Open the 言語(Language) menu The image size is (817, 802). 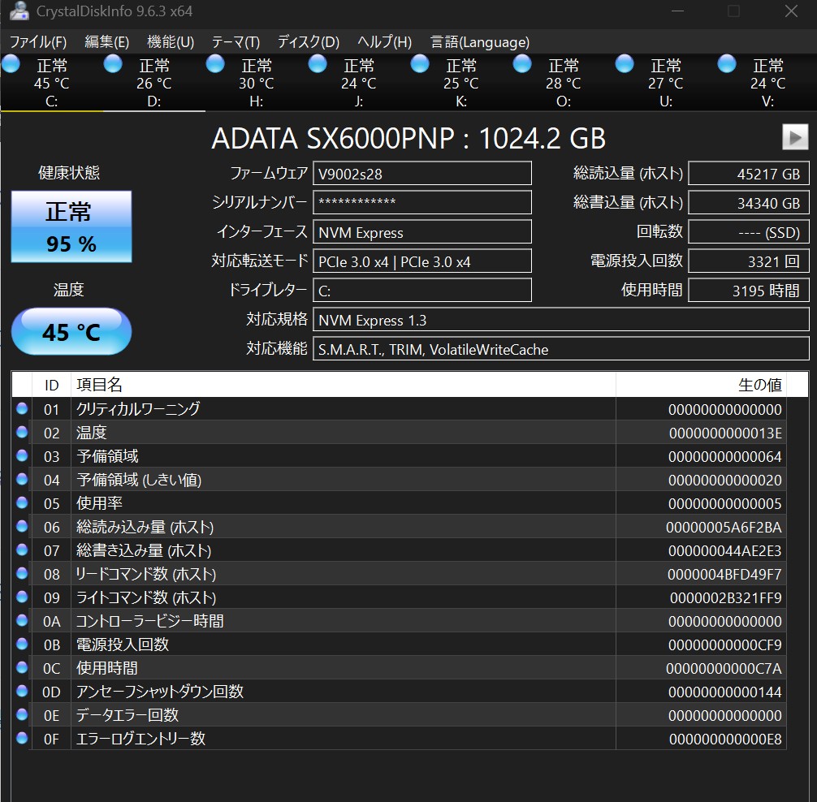point(479,42)
